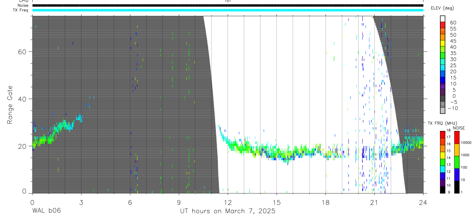476x219 pixels.
Task: Select the yellow TX FRQ swatch between 14 and 15
Action: tap(443, 155)
